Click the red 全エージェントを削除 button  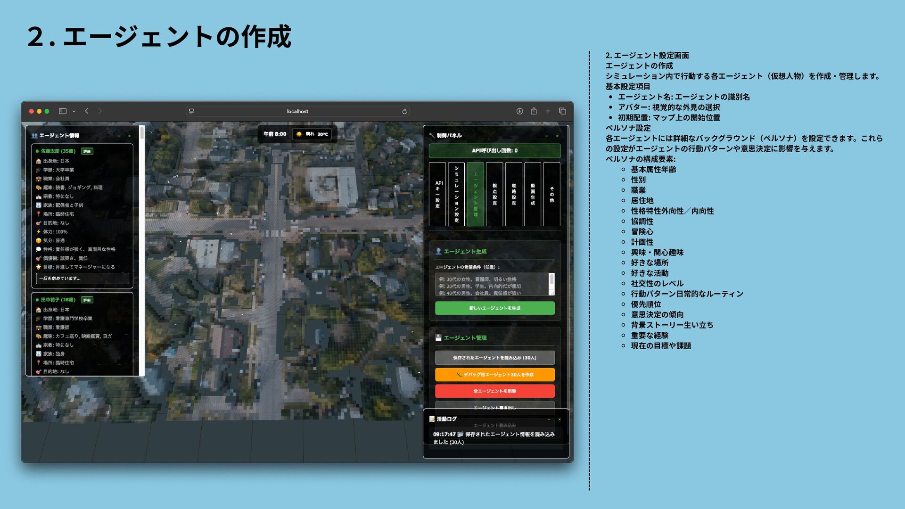tap(494, 391)
